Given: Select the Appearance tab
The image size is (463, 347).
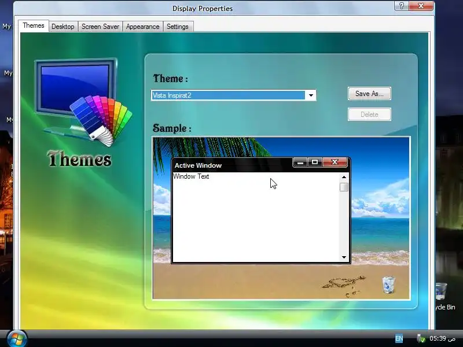Looking at the screenshot, I should coord(142,27).
